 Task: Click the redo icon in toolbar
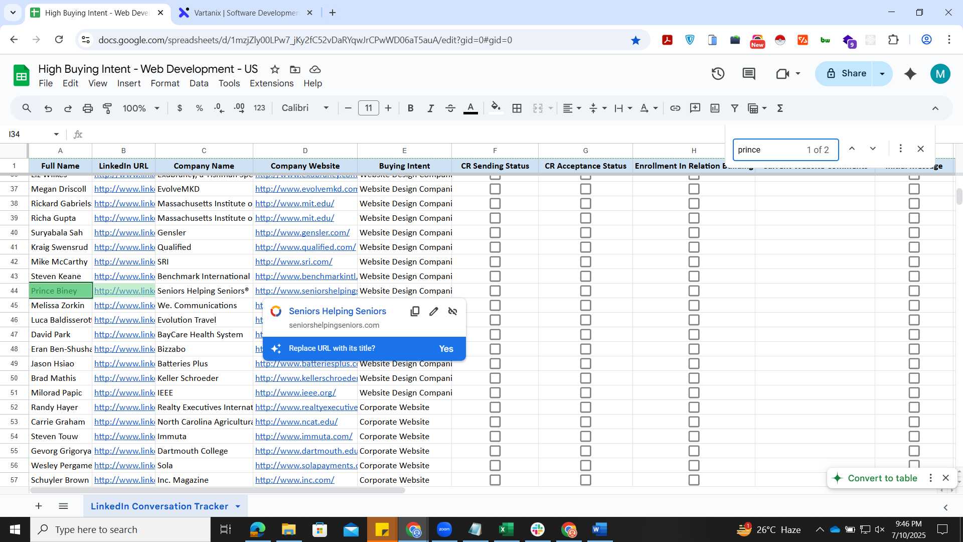[x=68, y=108]
